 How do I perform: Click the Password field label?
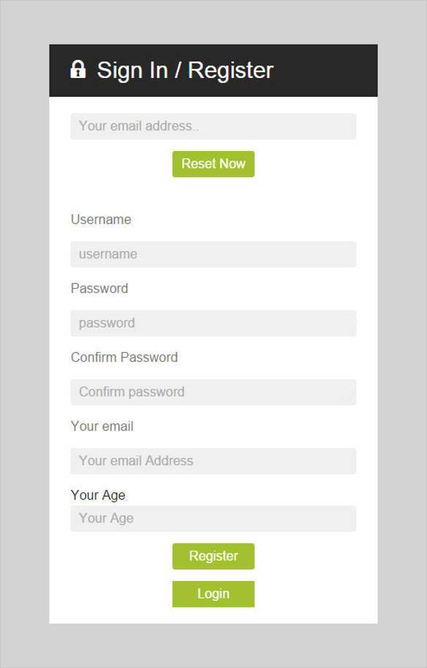(x=99, y=289)
